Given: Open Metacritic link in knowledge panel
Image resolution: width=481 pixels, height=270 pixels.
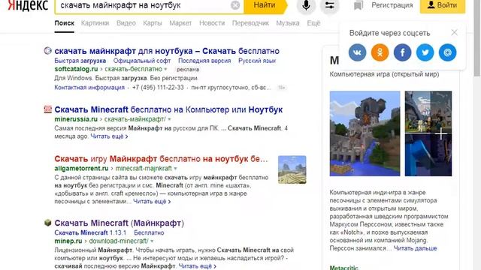Looking at the screenshot, I should click(344, 268).
